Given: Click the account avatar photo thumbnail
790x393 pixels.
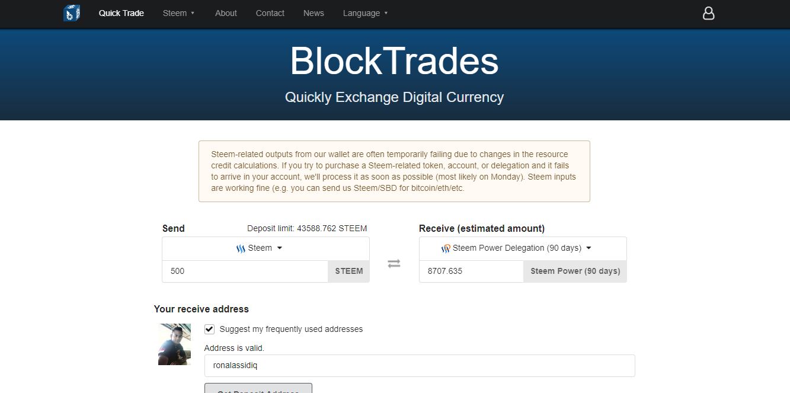Looking at the screenshot, I should coord(174,344).
